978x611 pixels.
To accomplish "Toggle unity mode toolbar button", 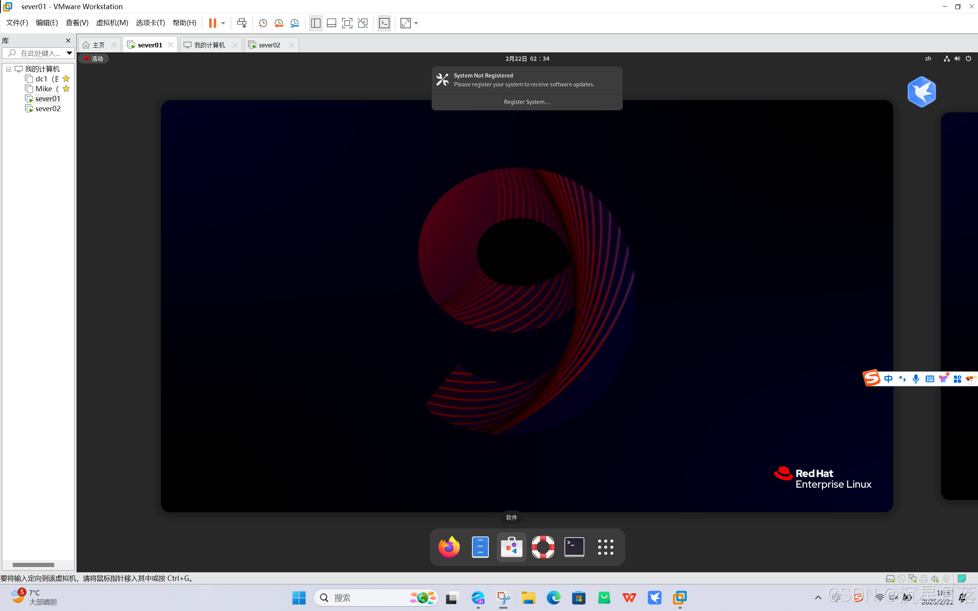I will (363, 23).
